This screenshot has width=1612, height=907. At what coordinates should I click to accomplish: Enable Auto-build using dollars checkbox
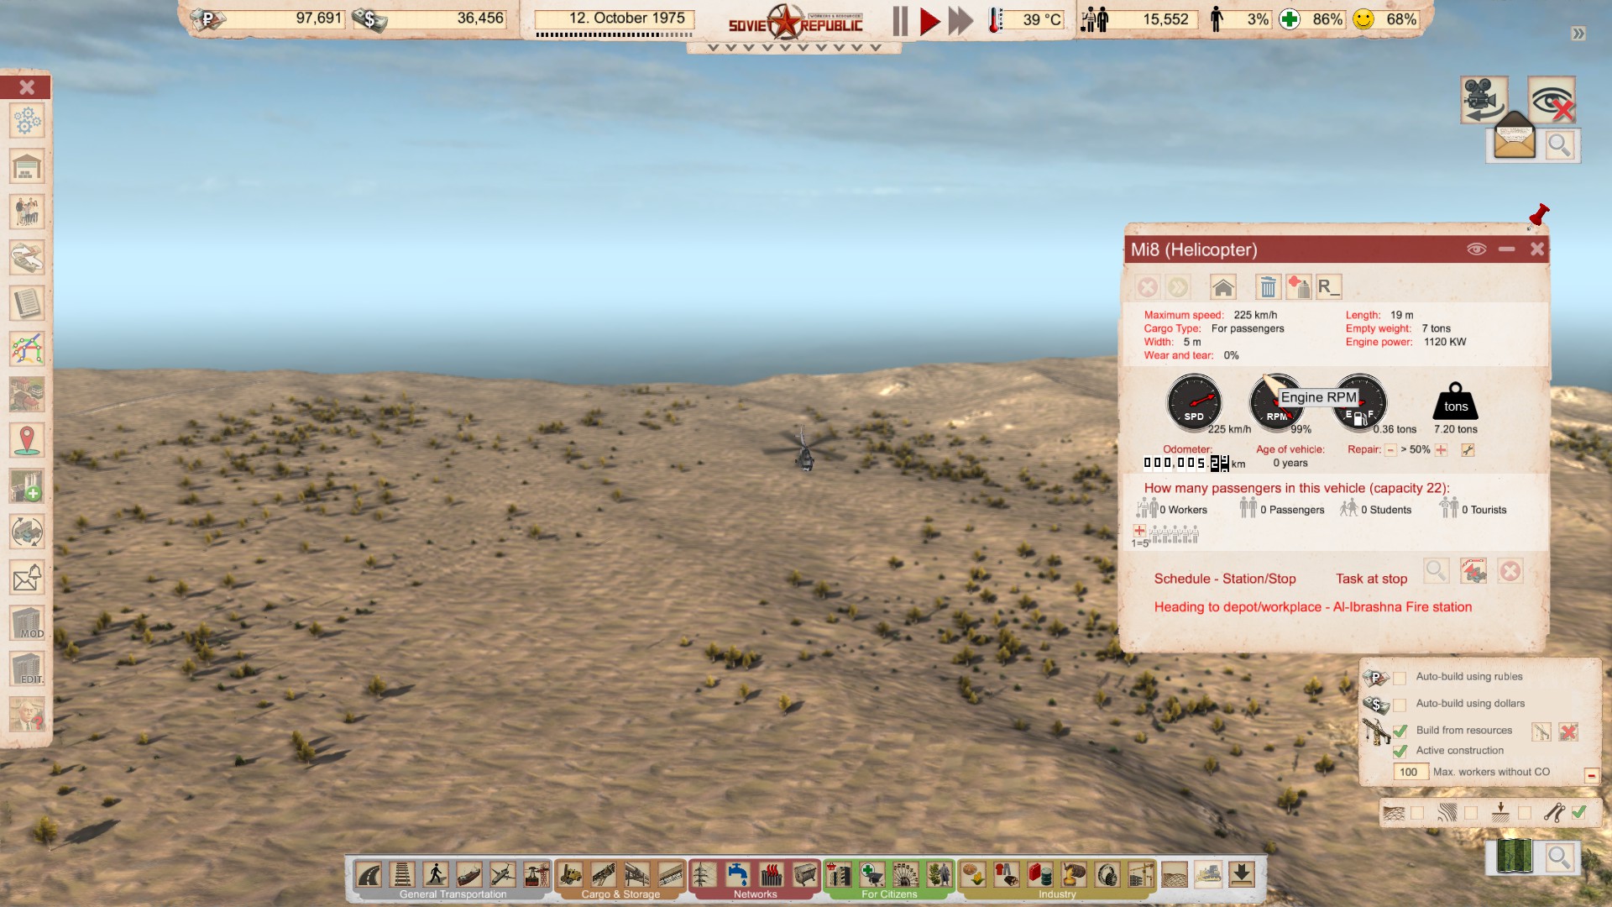(x=1400, y=705)
